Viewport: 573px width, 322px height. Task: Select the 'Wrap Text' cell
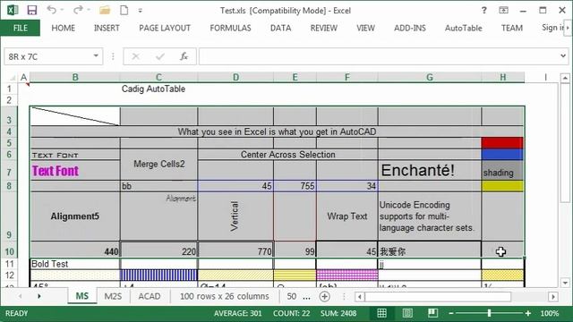point(346,216)
